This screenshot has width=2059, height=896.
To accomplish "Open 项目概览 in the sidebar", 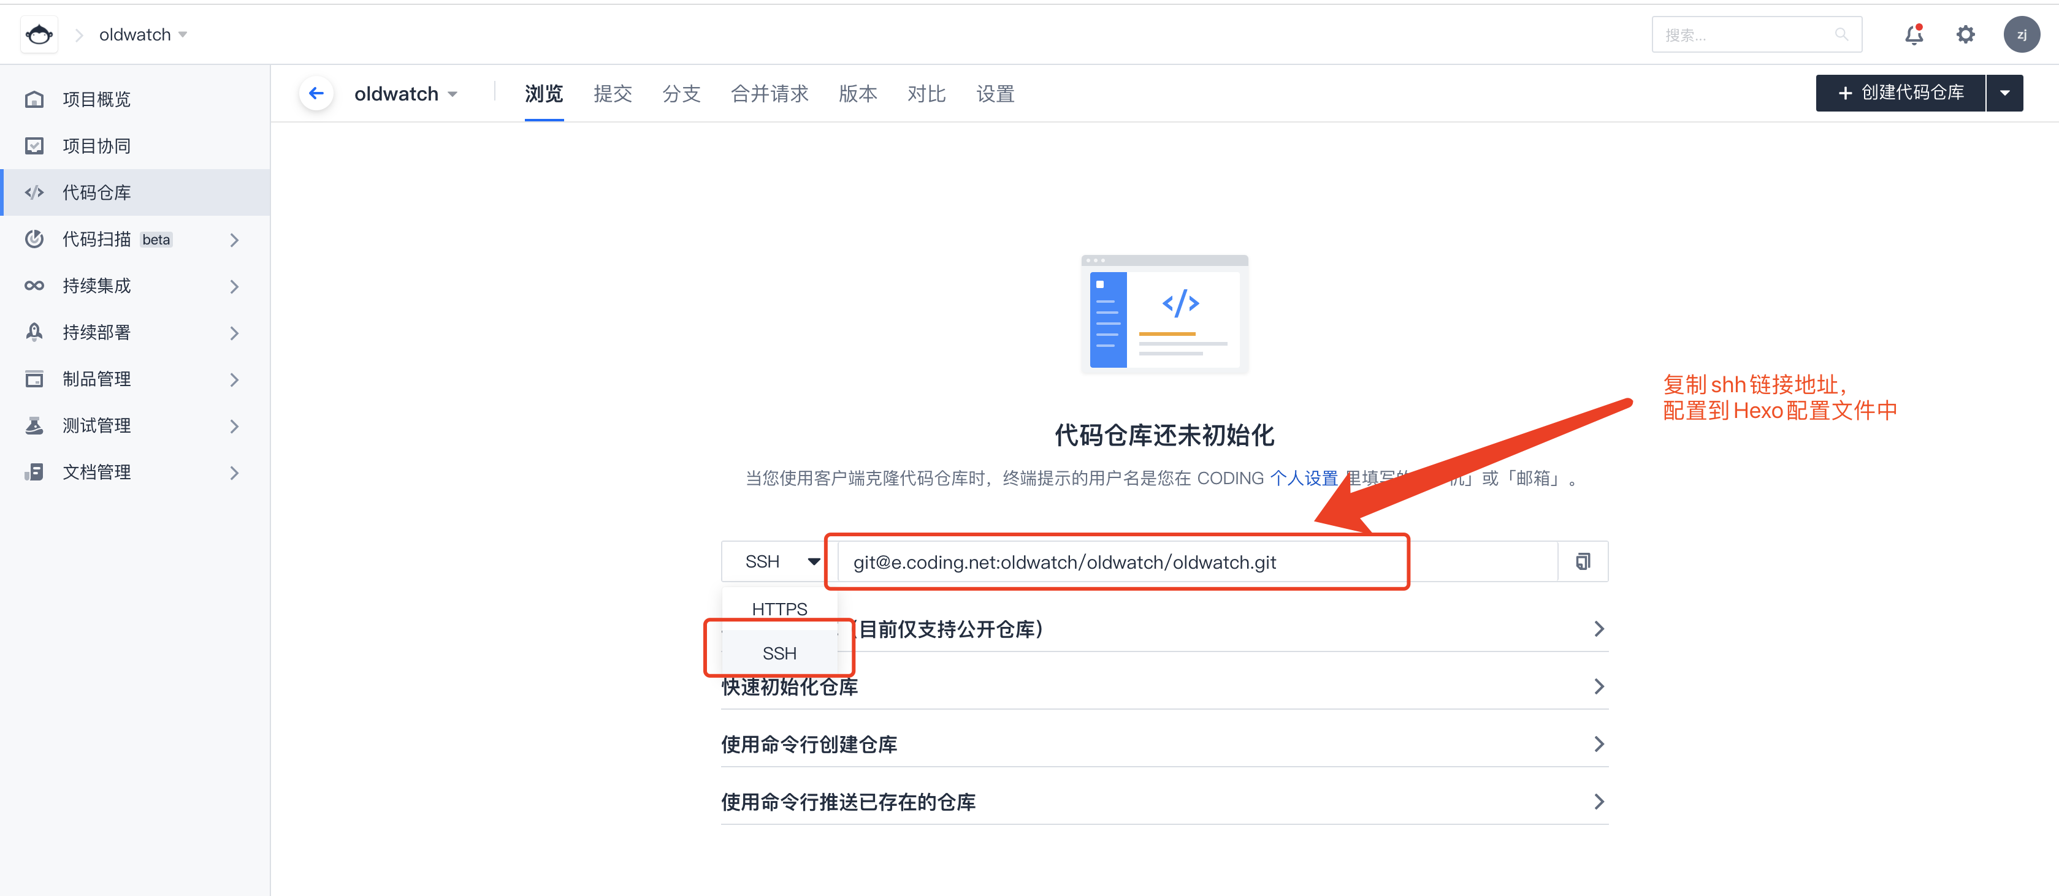I will point(96,99).
